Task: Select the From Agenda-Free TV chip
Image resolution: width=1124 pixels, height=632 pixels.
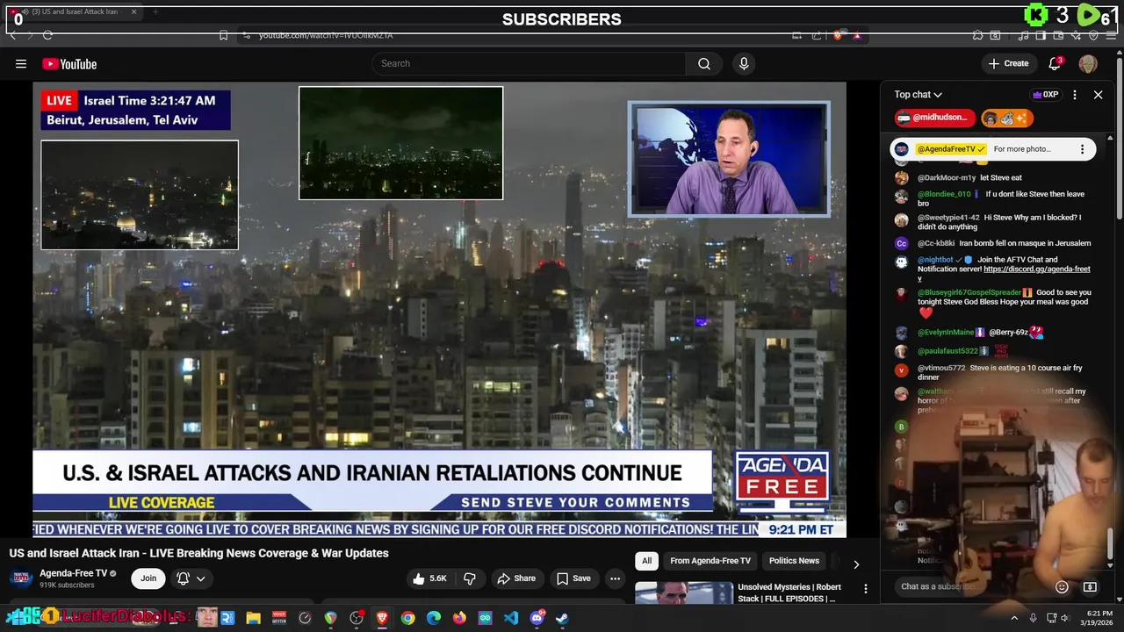Action: [710, 561]
